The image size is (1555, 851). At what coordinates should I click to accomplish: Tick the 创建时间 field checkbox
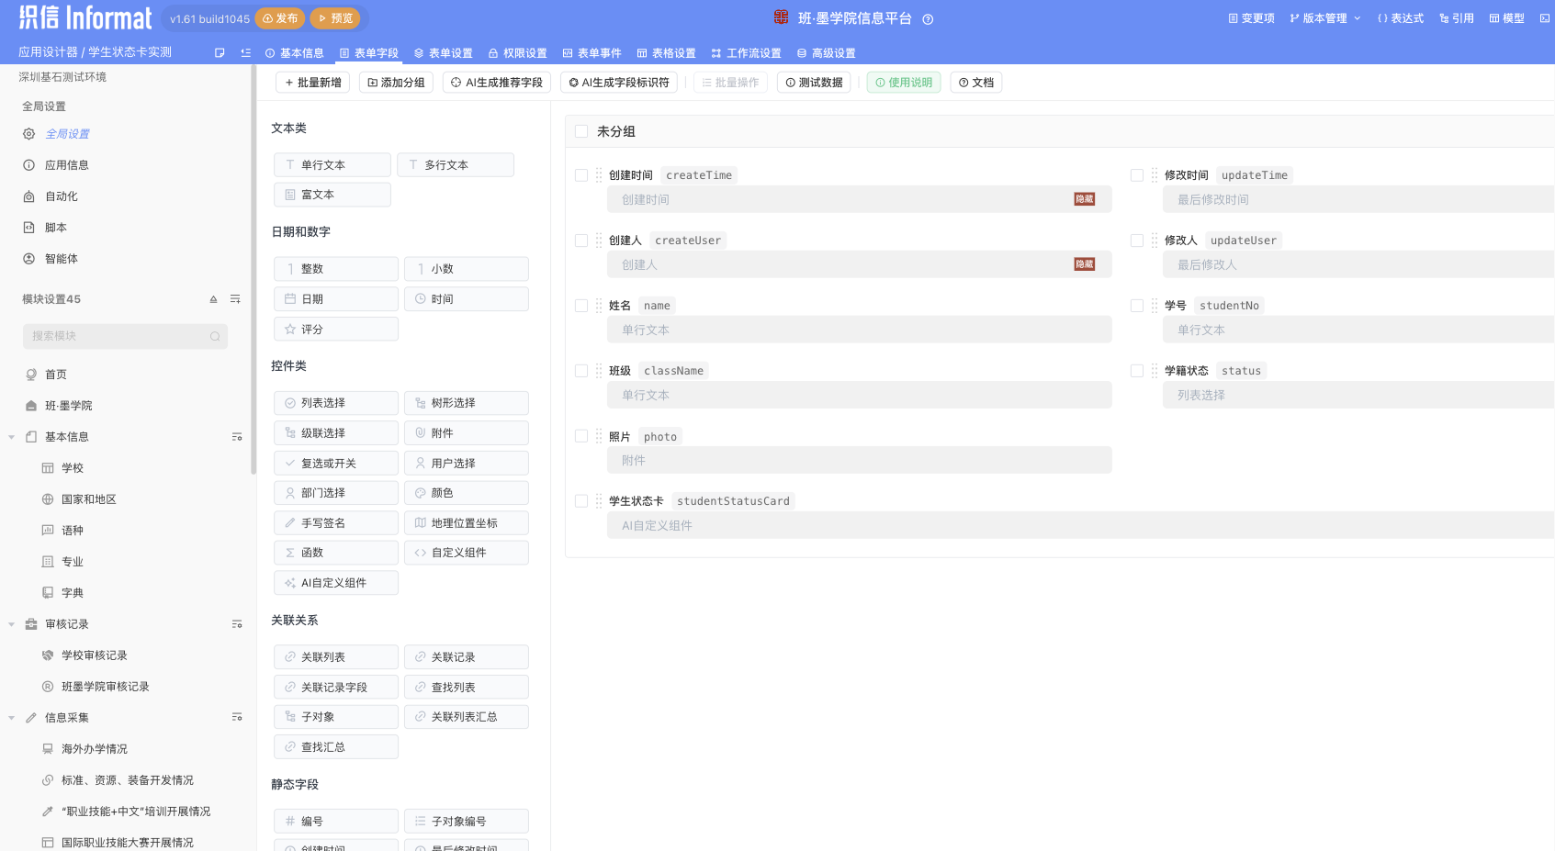pos(581,175)
